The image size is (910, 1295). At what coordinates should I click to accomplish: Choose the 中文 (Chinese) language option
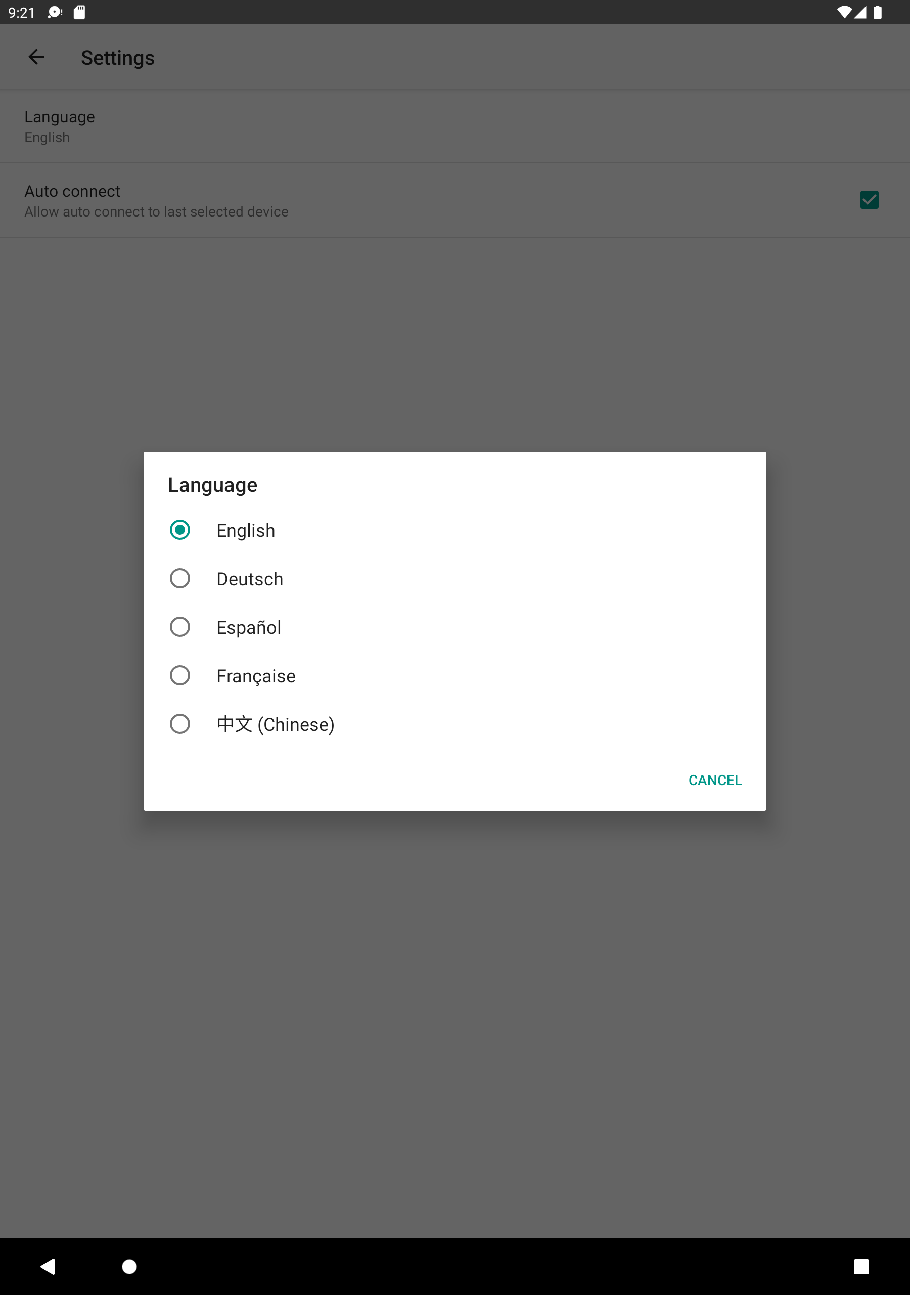(x=454, y=724)
